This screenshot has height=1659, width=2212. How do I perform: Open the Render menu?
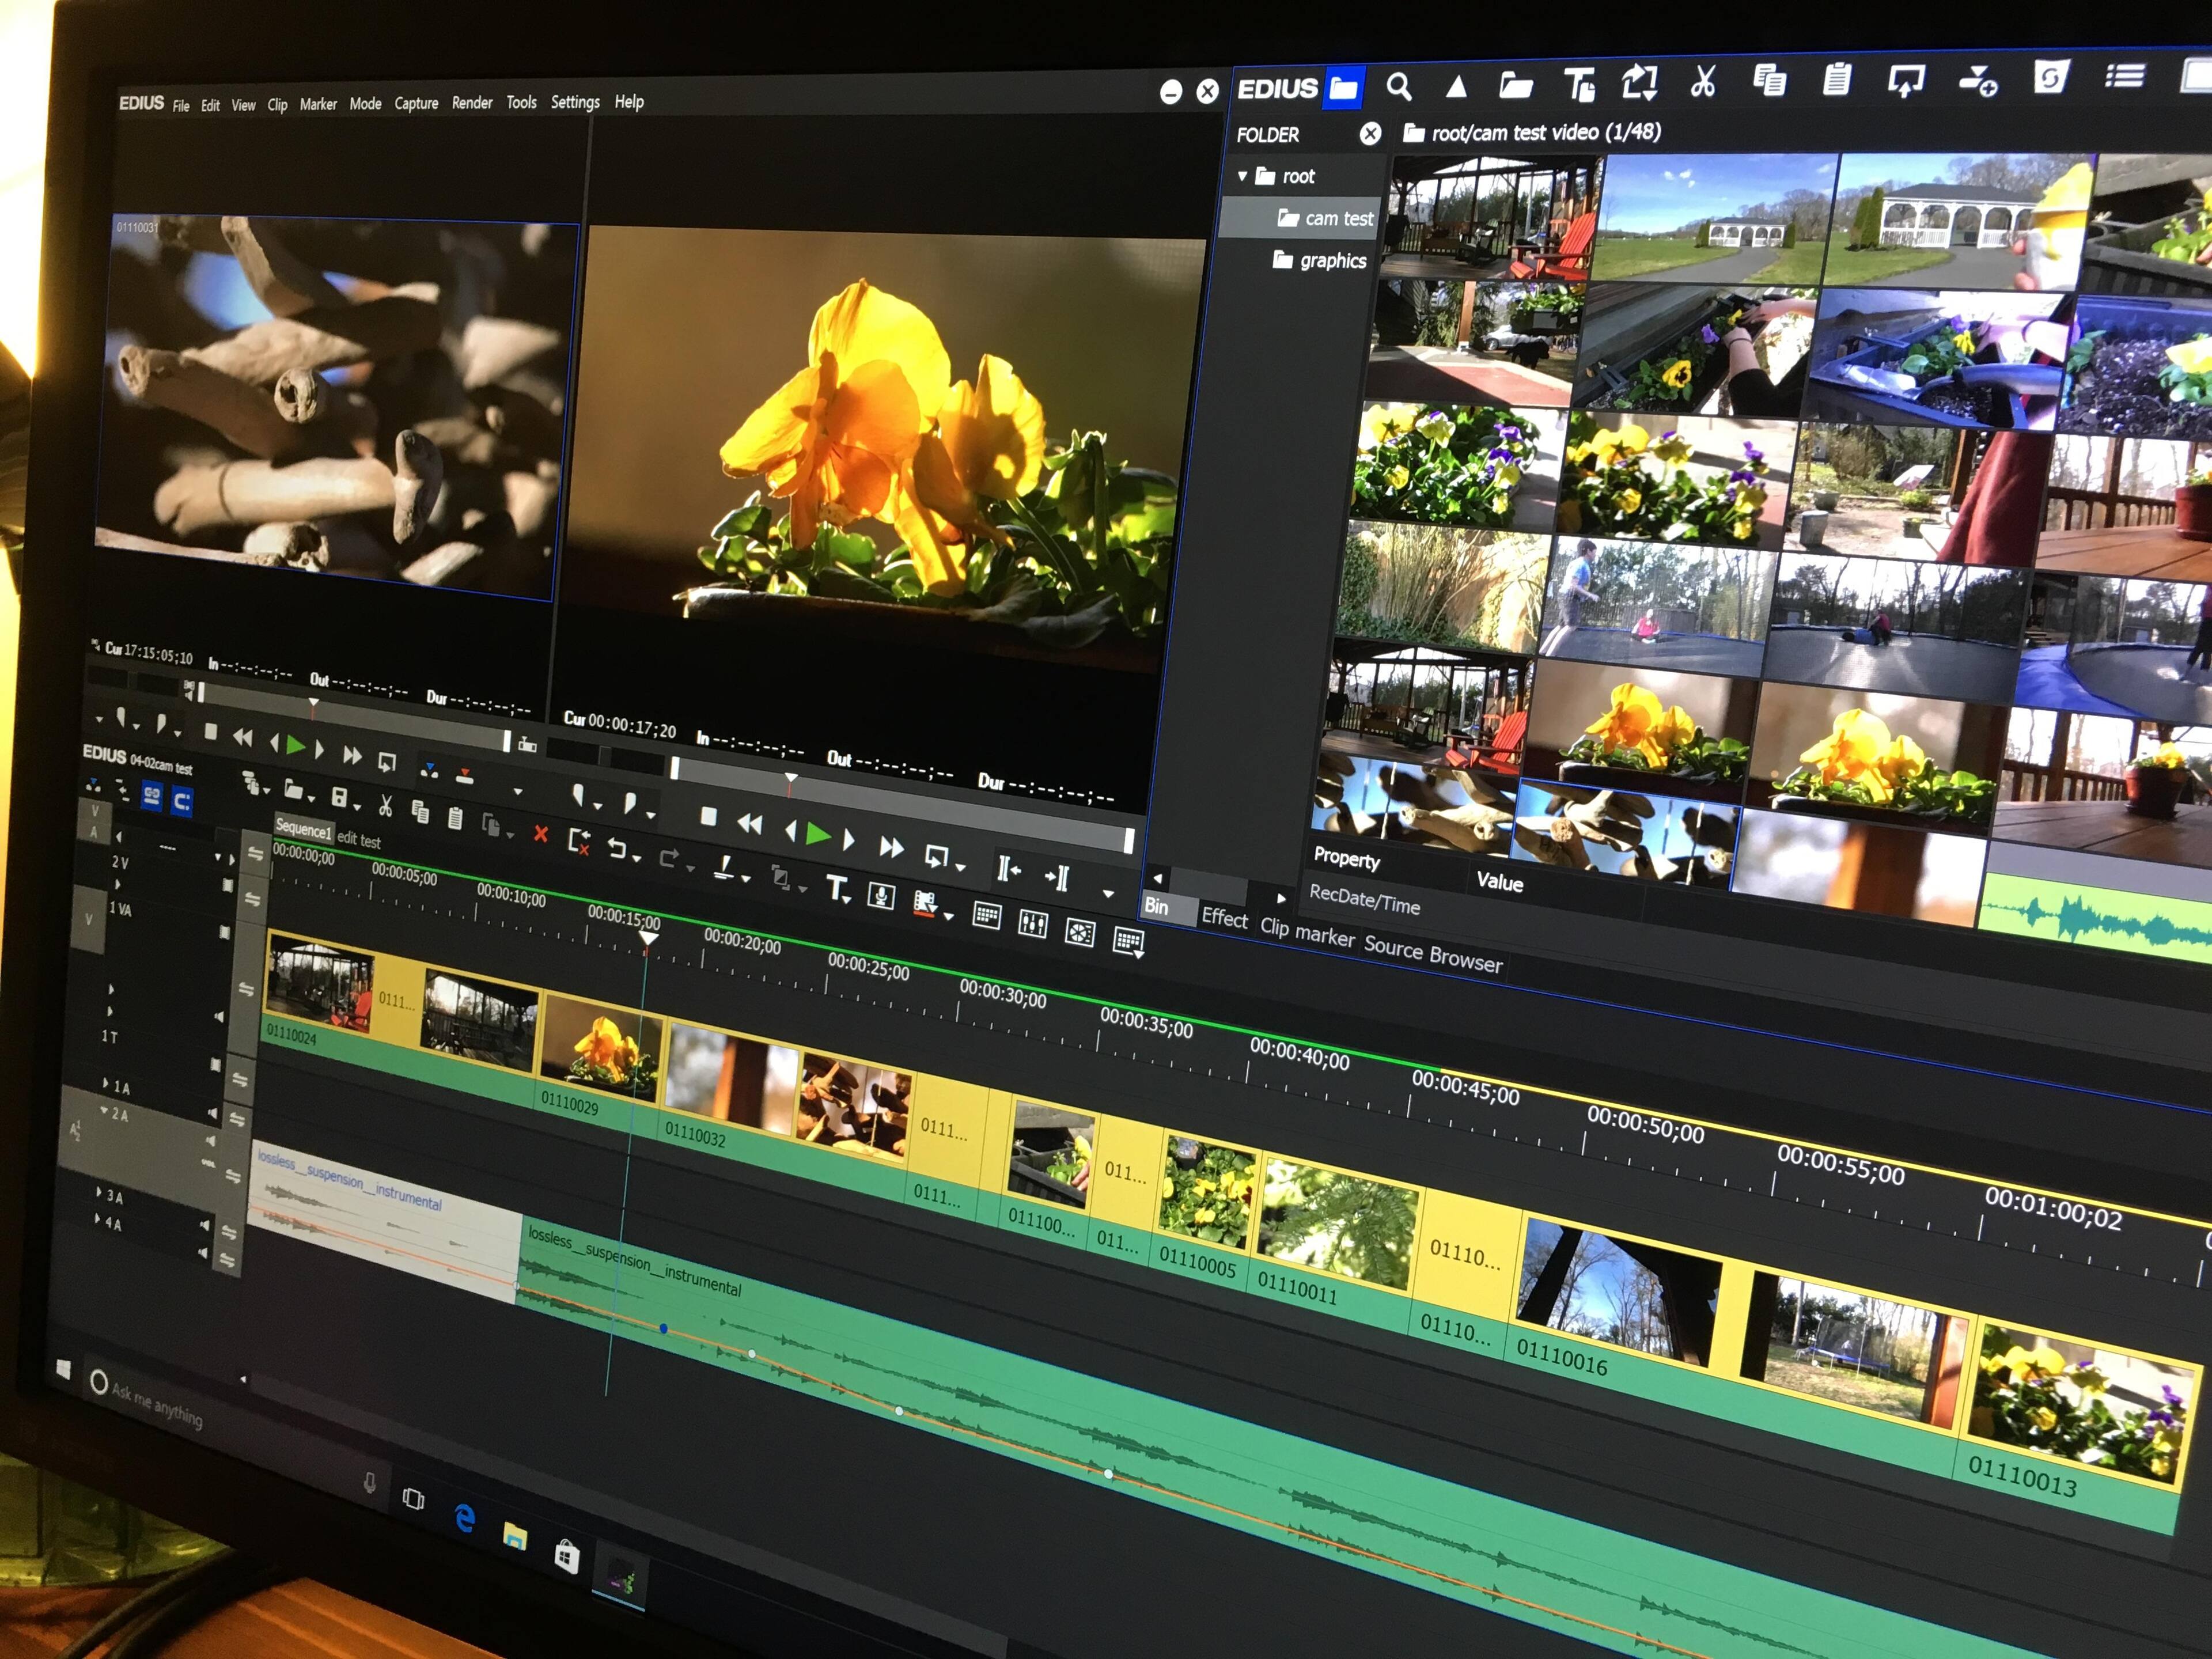(472, 103)
